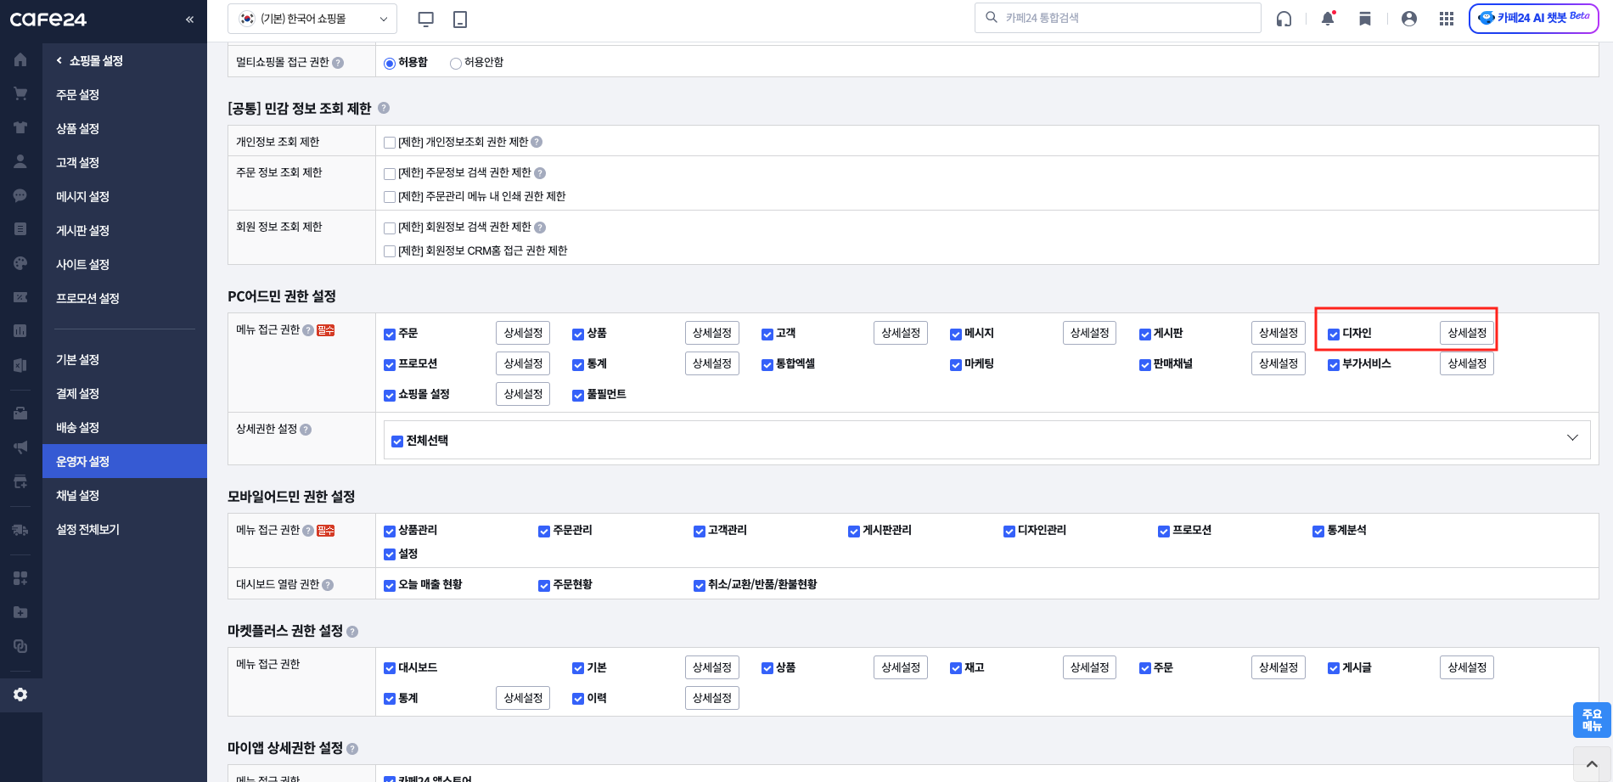Click help icon beside 민감 정보 조회 제한
1613x782 pixels.
click(384, 108)
